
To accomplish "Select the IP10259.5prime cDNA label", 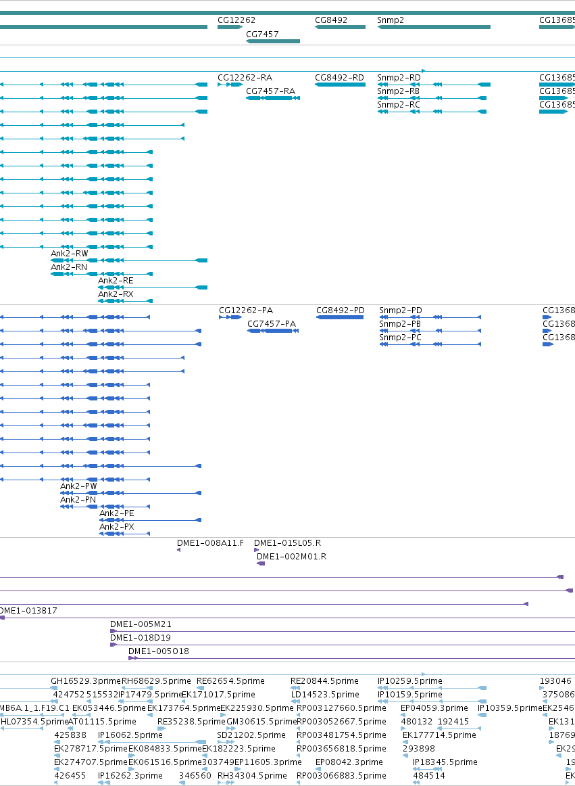I will [x=410, y=681].
